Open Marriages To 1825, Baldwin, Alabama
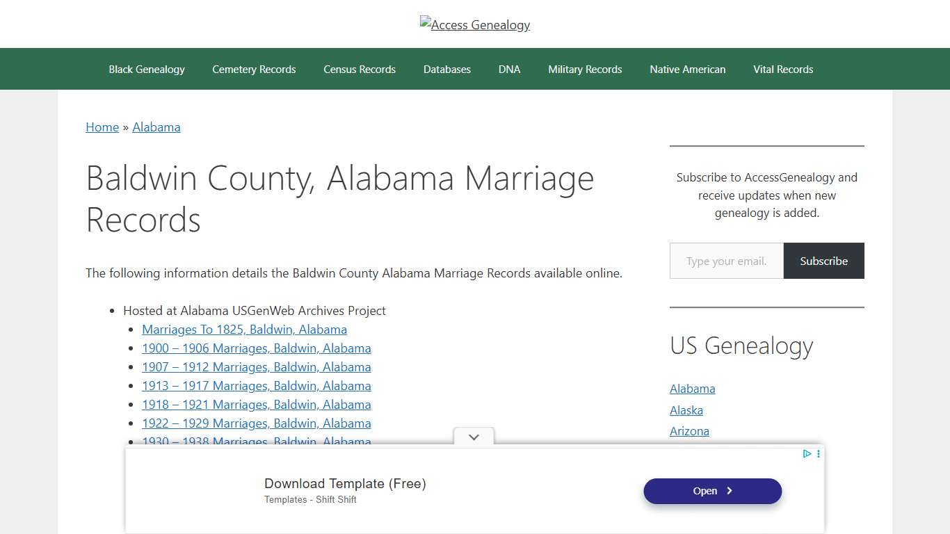 coord(244,329)
